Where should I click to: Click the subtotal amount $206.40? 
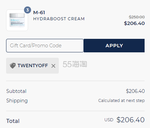[x=135, y=91]
